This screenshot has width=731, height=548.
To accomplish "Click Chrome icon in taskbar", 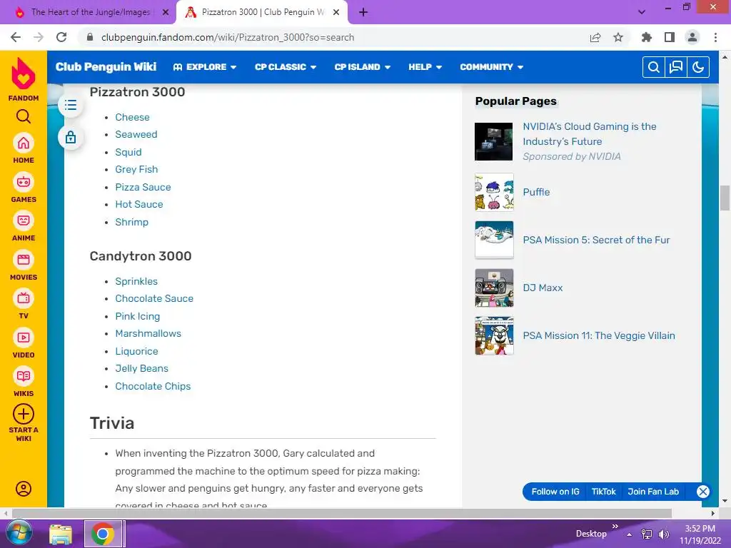I will click(103, 534).
